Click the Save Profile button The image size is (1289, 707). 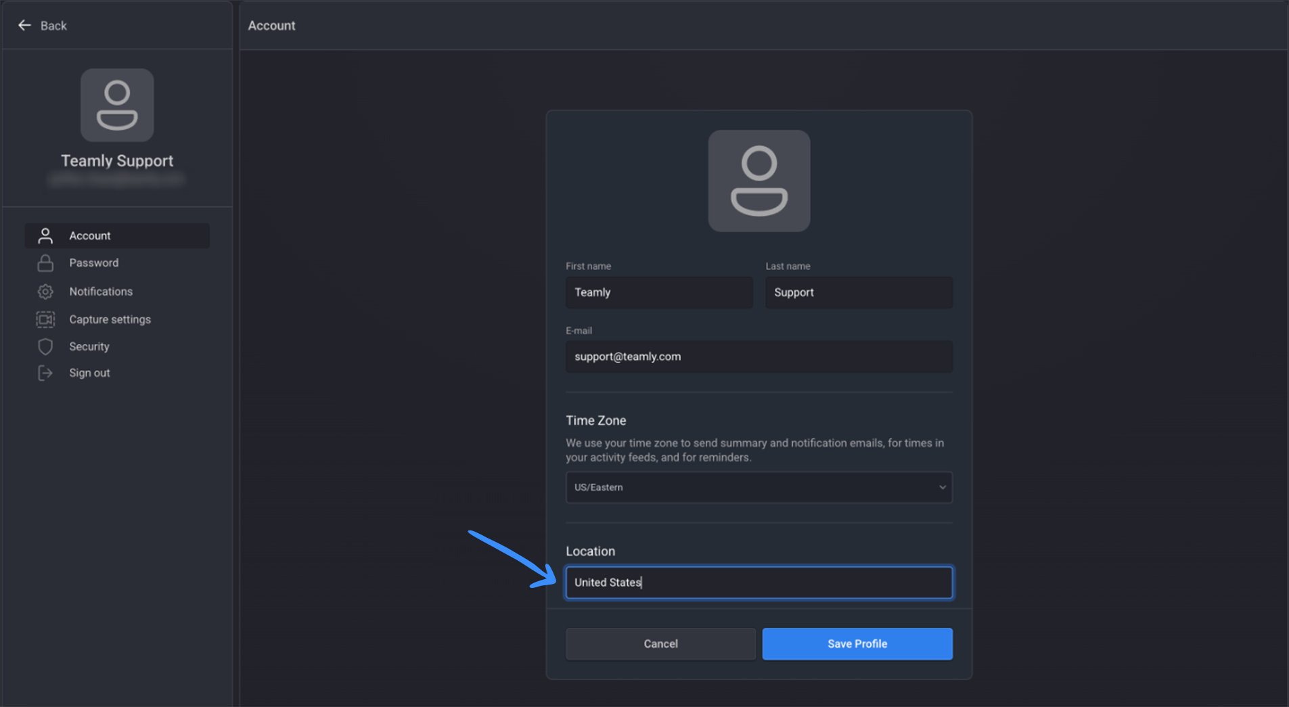[857, 643]
